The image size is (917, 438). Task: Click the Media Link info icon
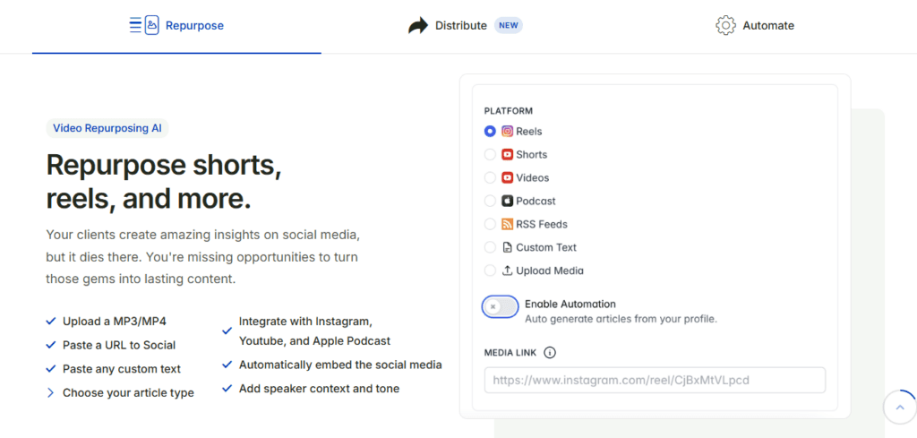(550, 353)
